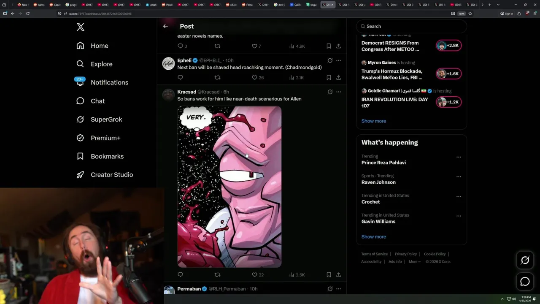Screen dimensions: 540x304
Task: Like the post with 7 likes
Action: [256, 46]
